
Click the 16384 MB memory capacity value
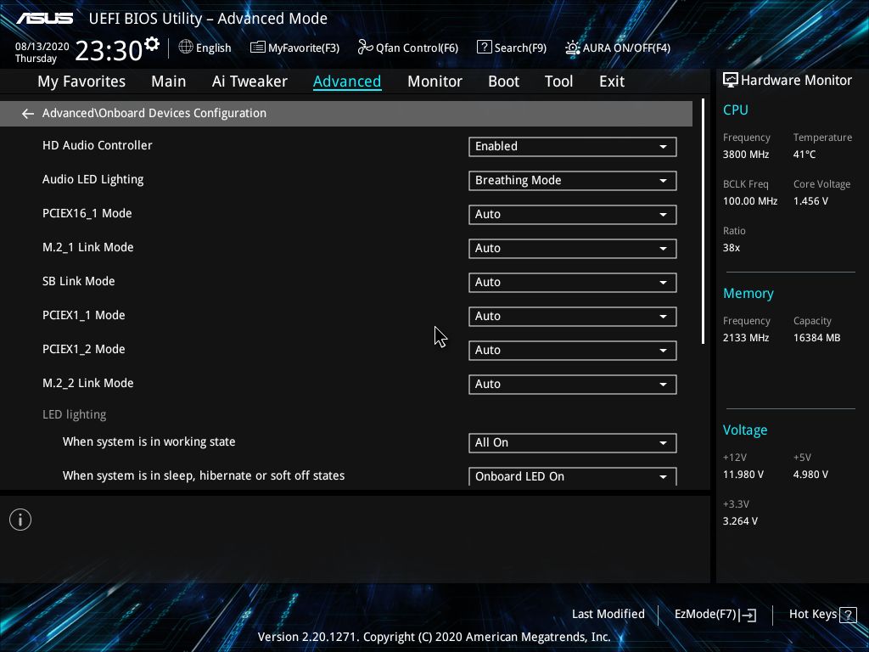click(x=817, y=338)
